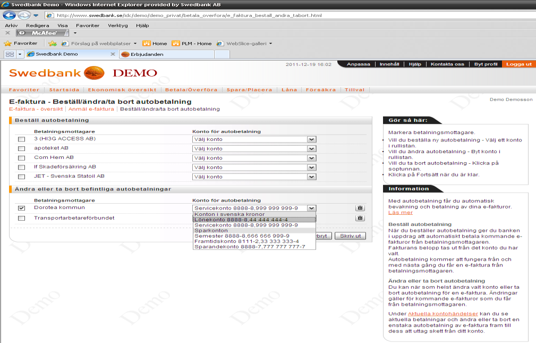Open the tab list dropdown arrow
The width and height of the screenshot is (536, 343).
point(20,54)
